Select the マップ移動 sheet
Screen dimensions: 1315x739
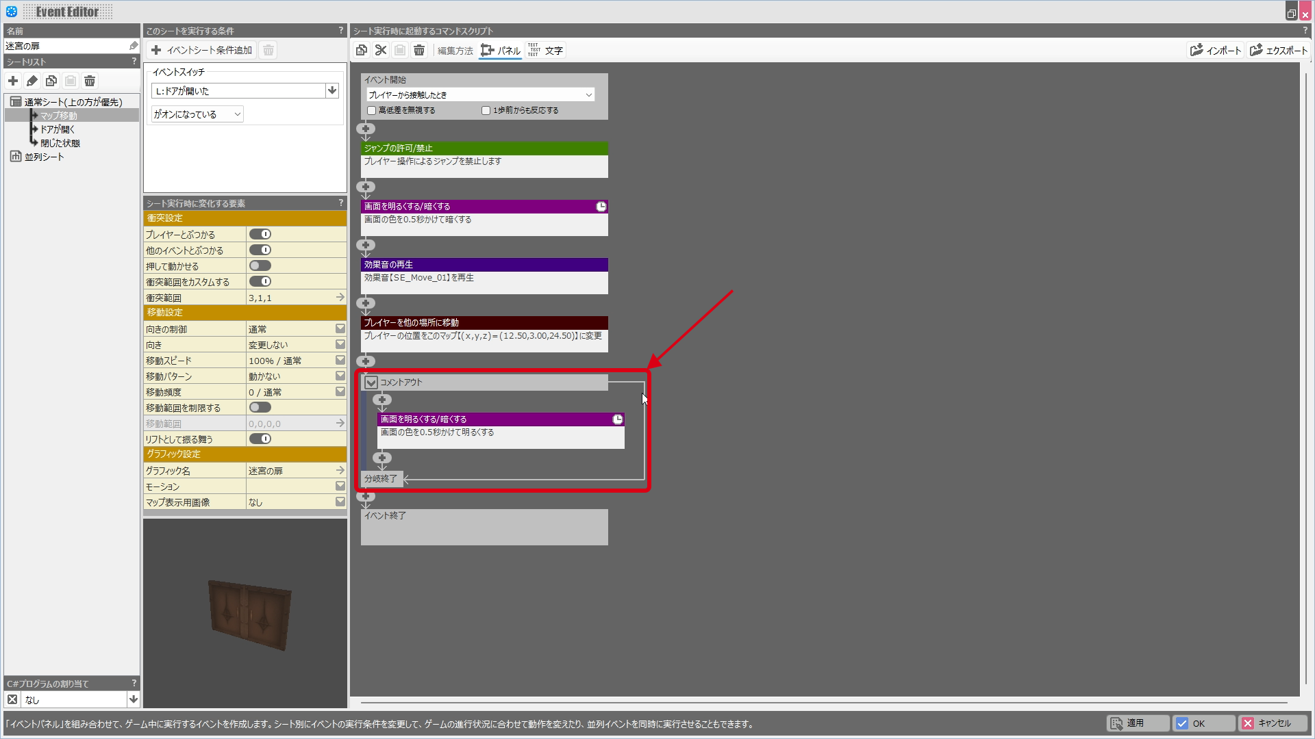58,116
